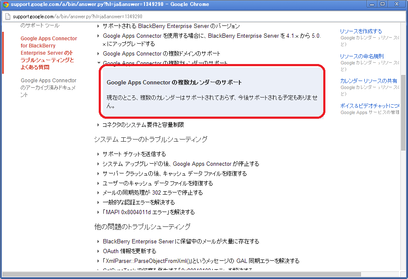Open the ボイス＆ビデオチャット link
This screenshot has height=279, width=408.
tap(369, 106)
